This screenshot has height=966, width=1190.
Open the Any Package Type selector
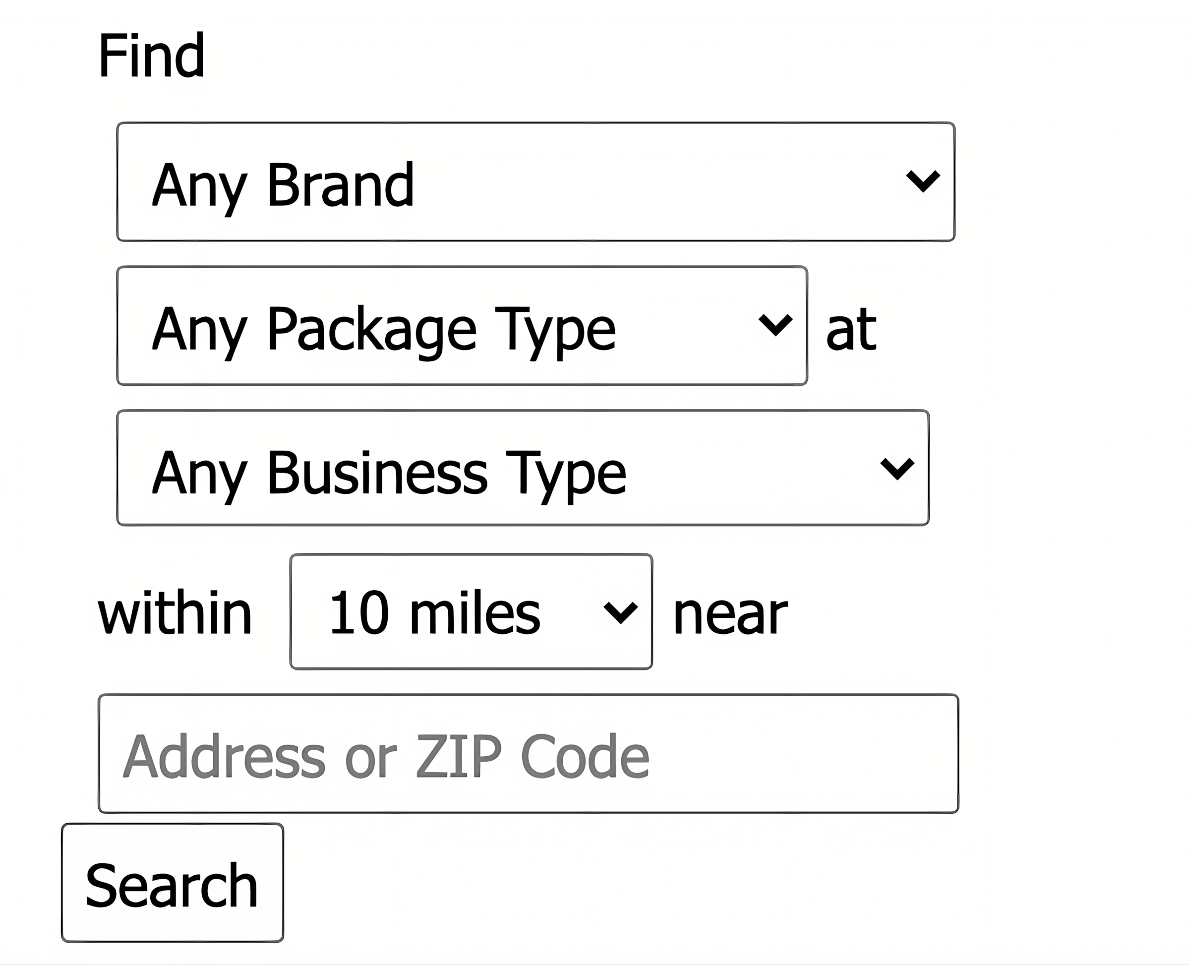coord(462,325)
